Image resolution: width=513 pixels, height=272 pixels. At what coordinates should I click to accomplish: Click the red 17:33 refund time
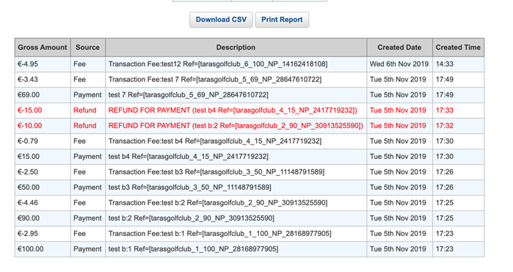(x=445, y=110)
